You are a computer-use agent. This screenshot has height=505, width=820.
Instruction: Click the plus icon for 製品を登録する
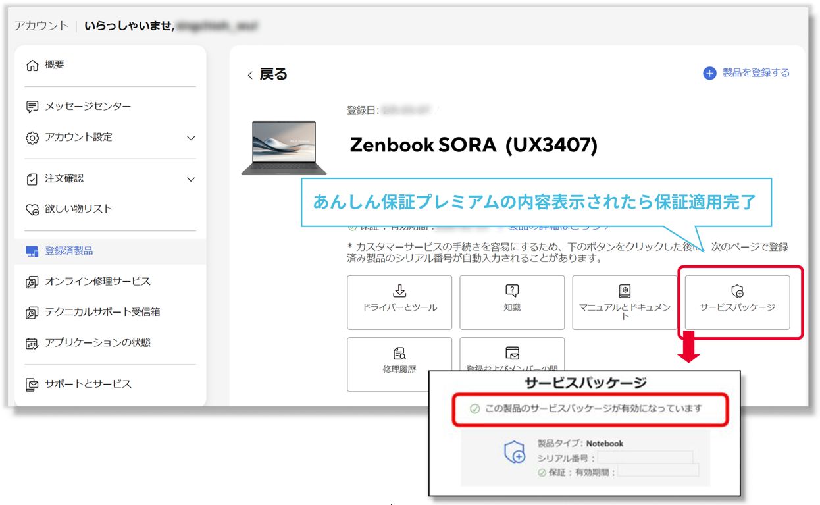tap(709, 73)
